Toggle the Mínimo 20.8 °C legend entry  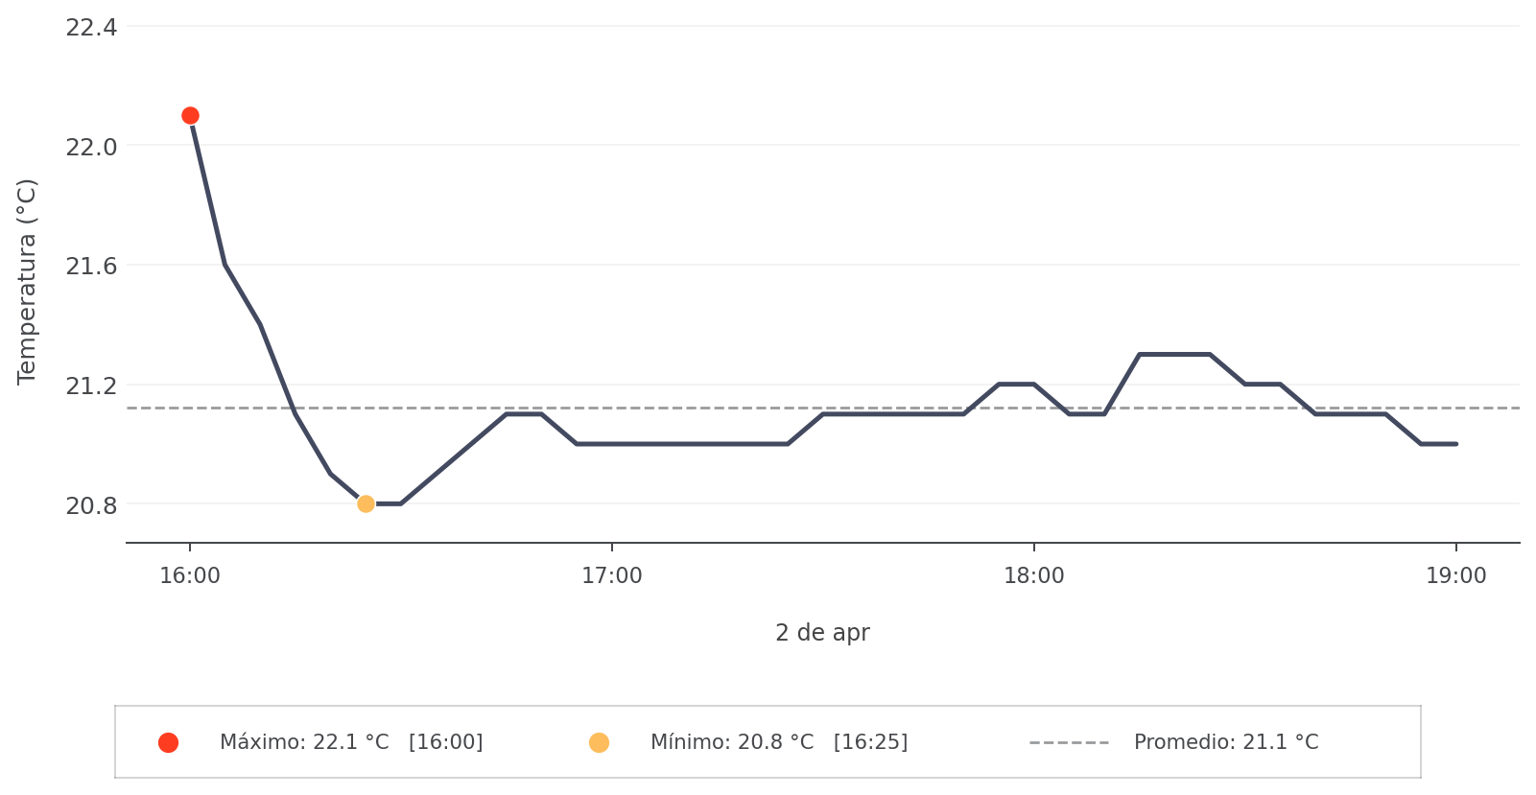point(778,742)
